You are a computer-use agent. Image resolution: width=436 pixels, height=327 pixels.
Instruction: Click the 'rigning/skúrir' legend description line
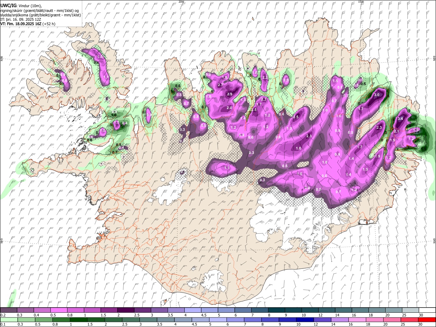(x=40, y=11)
